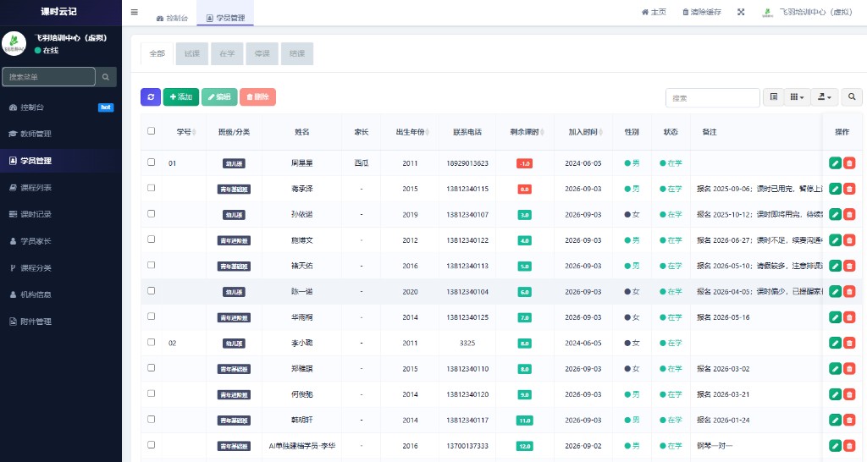Open the 飞羽培训中心 user menu in top bar
The width and height of the screenshot is (867, 462).
click(x=808, y=12)
